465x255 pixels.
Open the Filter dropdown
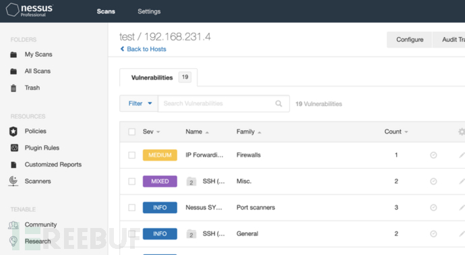coord(139,104)
